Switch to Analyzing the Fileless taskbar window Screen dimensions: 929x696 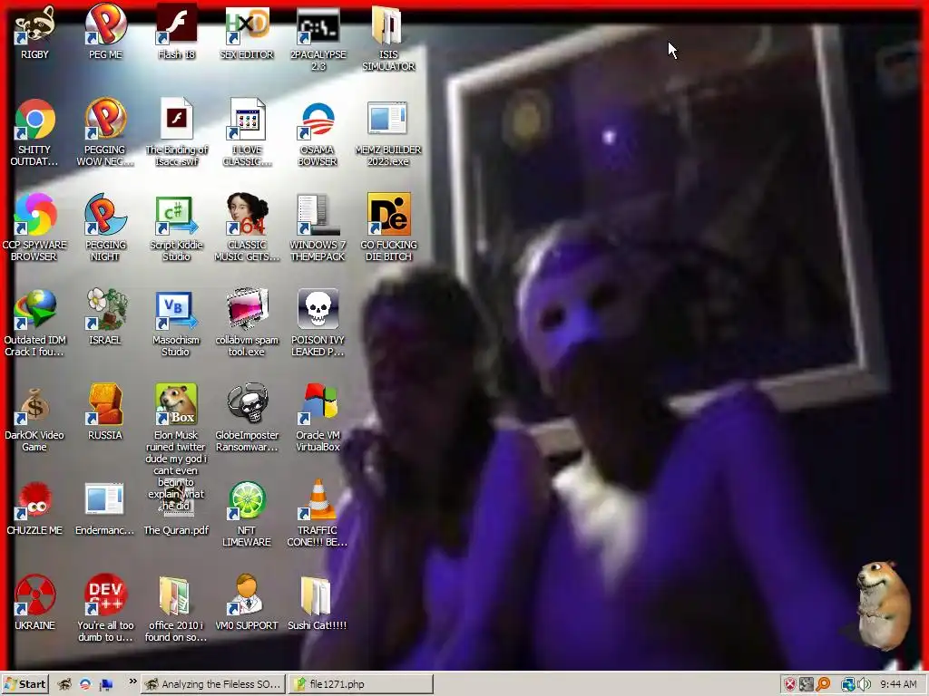[x=212, y=684]
